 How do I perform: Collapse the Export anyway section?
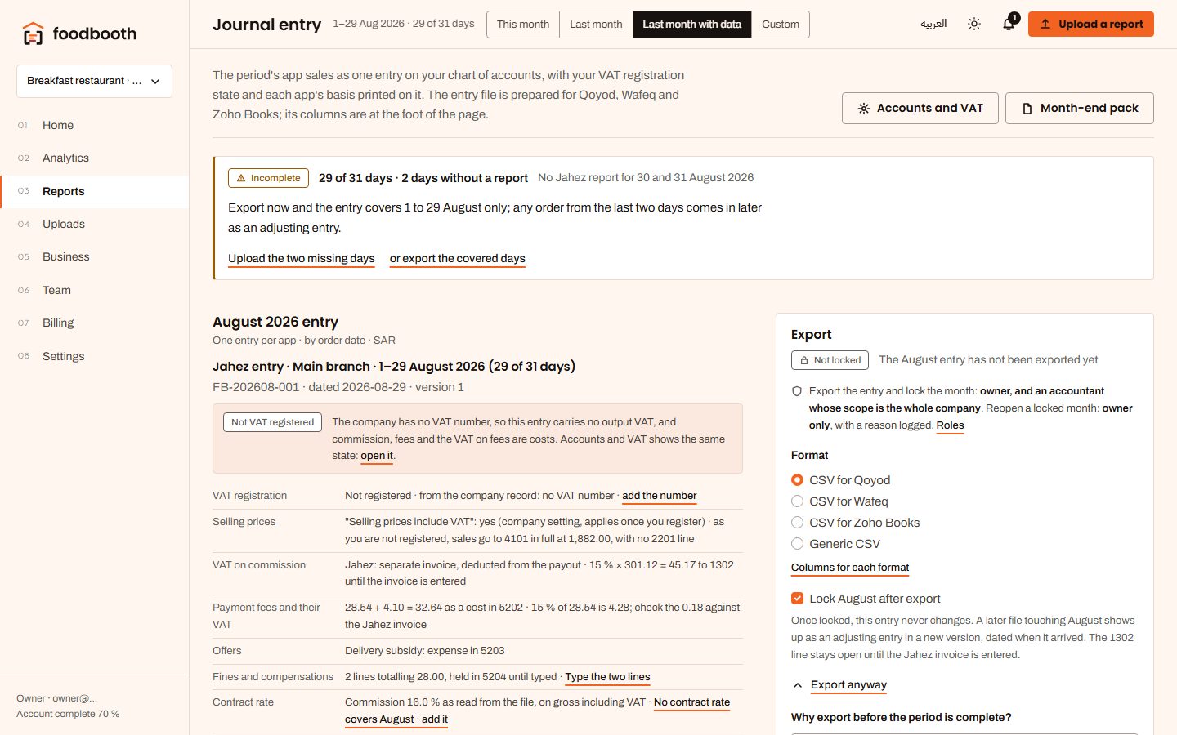click(839, 685)
